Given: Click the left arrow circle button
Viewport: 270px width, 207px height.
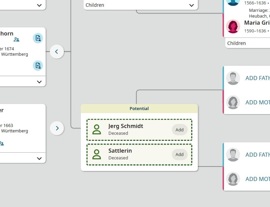Looking at the screenshot, I should (x=57, y=52).
